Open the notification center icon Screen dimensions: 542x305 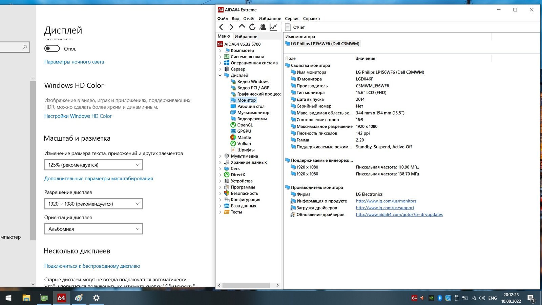(531, 298)
